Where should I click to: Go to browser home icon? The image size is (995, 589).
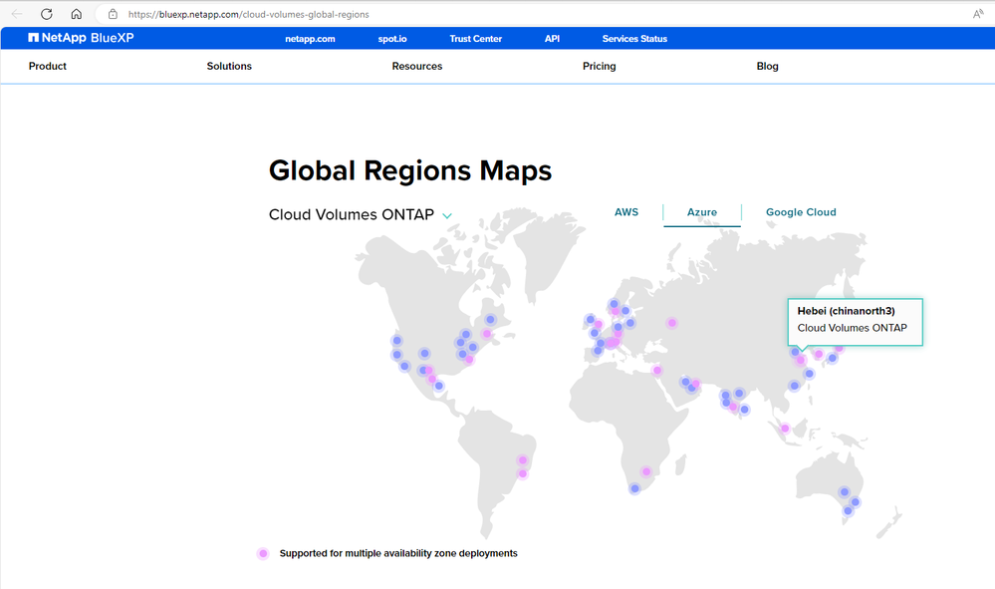(x=77, y=14)
